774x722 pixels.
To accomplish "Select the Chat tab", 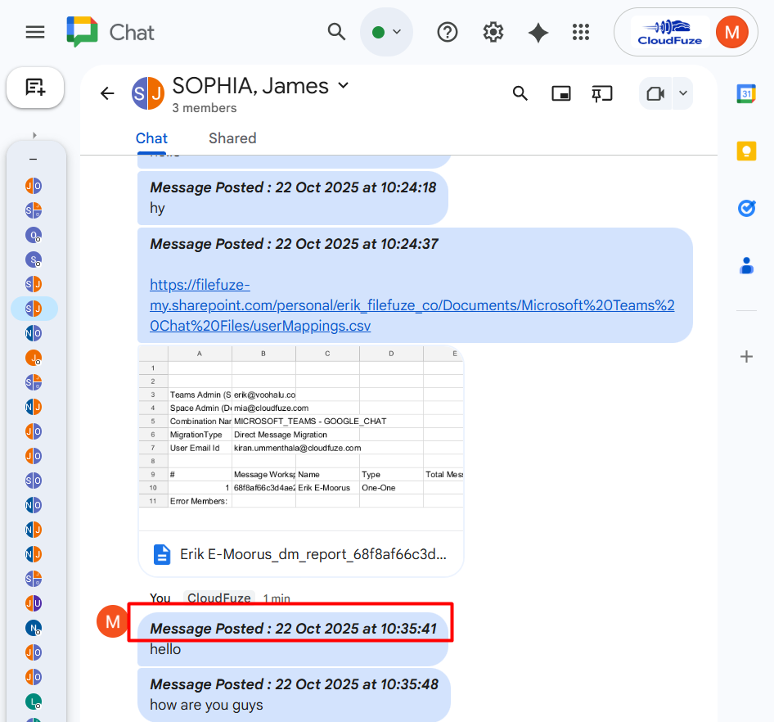I will (x=151, y=138).
